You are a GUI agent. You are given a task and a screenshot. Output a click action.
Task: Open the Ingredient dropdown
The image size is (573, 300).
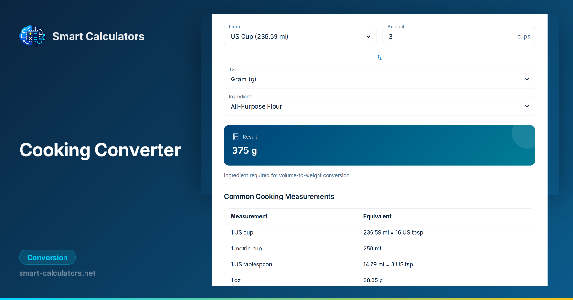click(380, 106)
